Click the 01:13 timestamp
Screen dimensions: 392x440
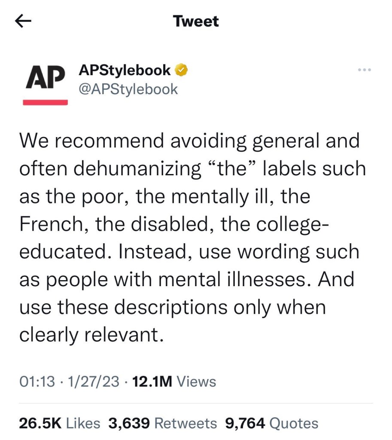pos(37,381)
